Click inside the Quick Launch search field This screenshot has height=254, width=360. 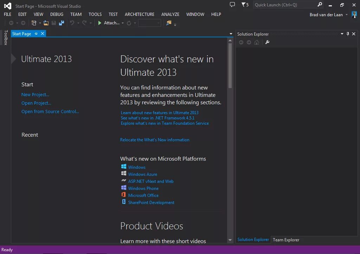(x=285, y=5)
